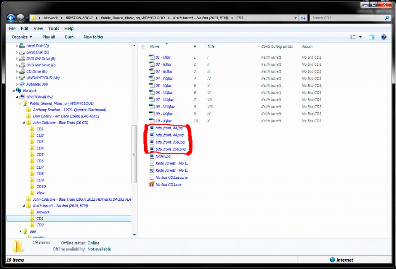Image resolution: width=396 pixels, height=269 pixels.
Task: Click the Artwork folder icon
Action: [32, 212]
